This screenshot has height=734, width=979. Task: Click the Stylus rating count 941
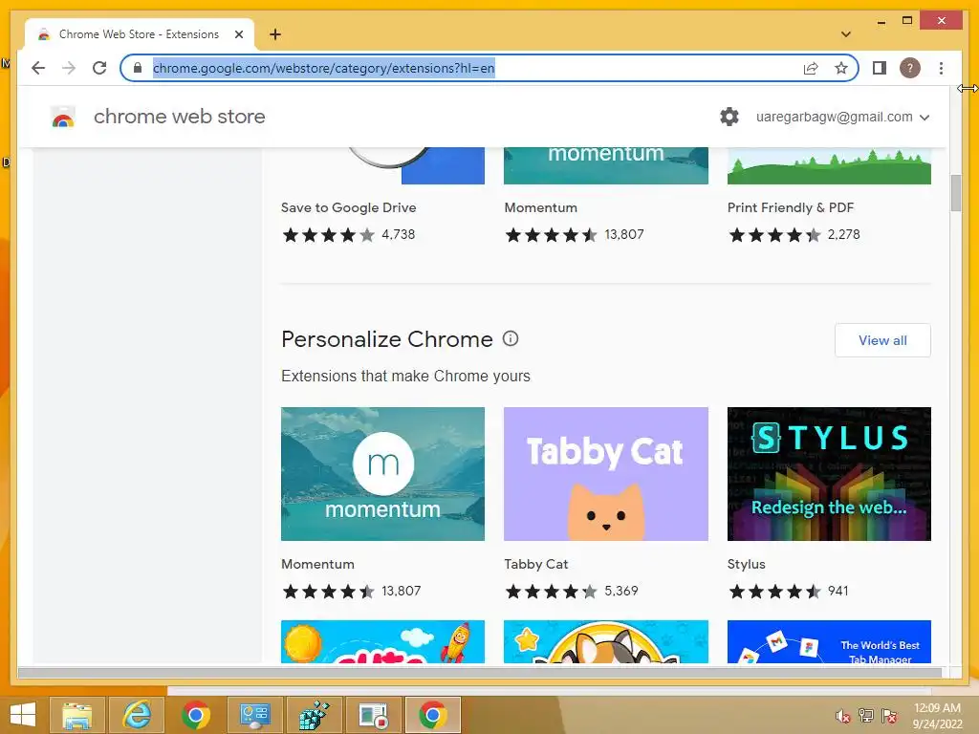click(x=838, y=591)
